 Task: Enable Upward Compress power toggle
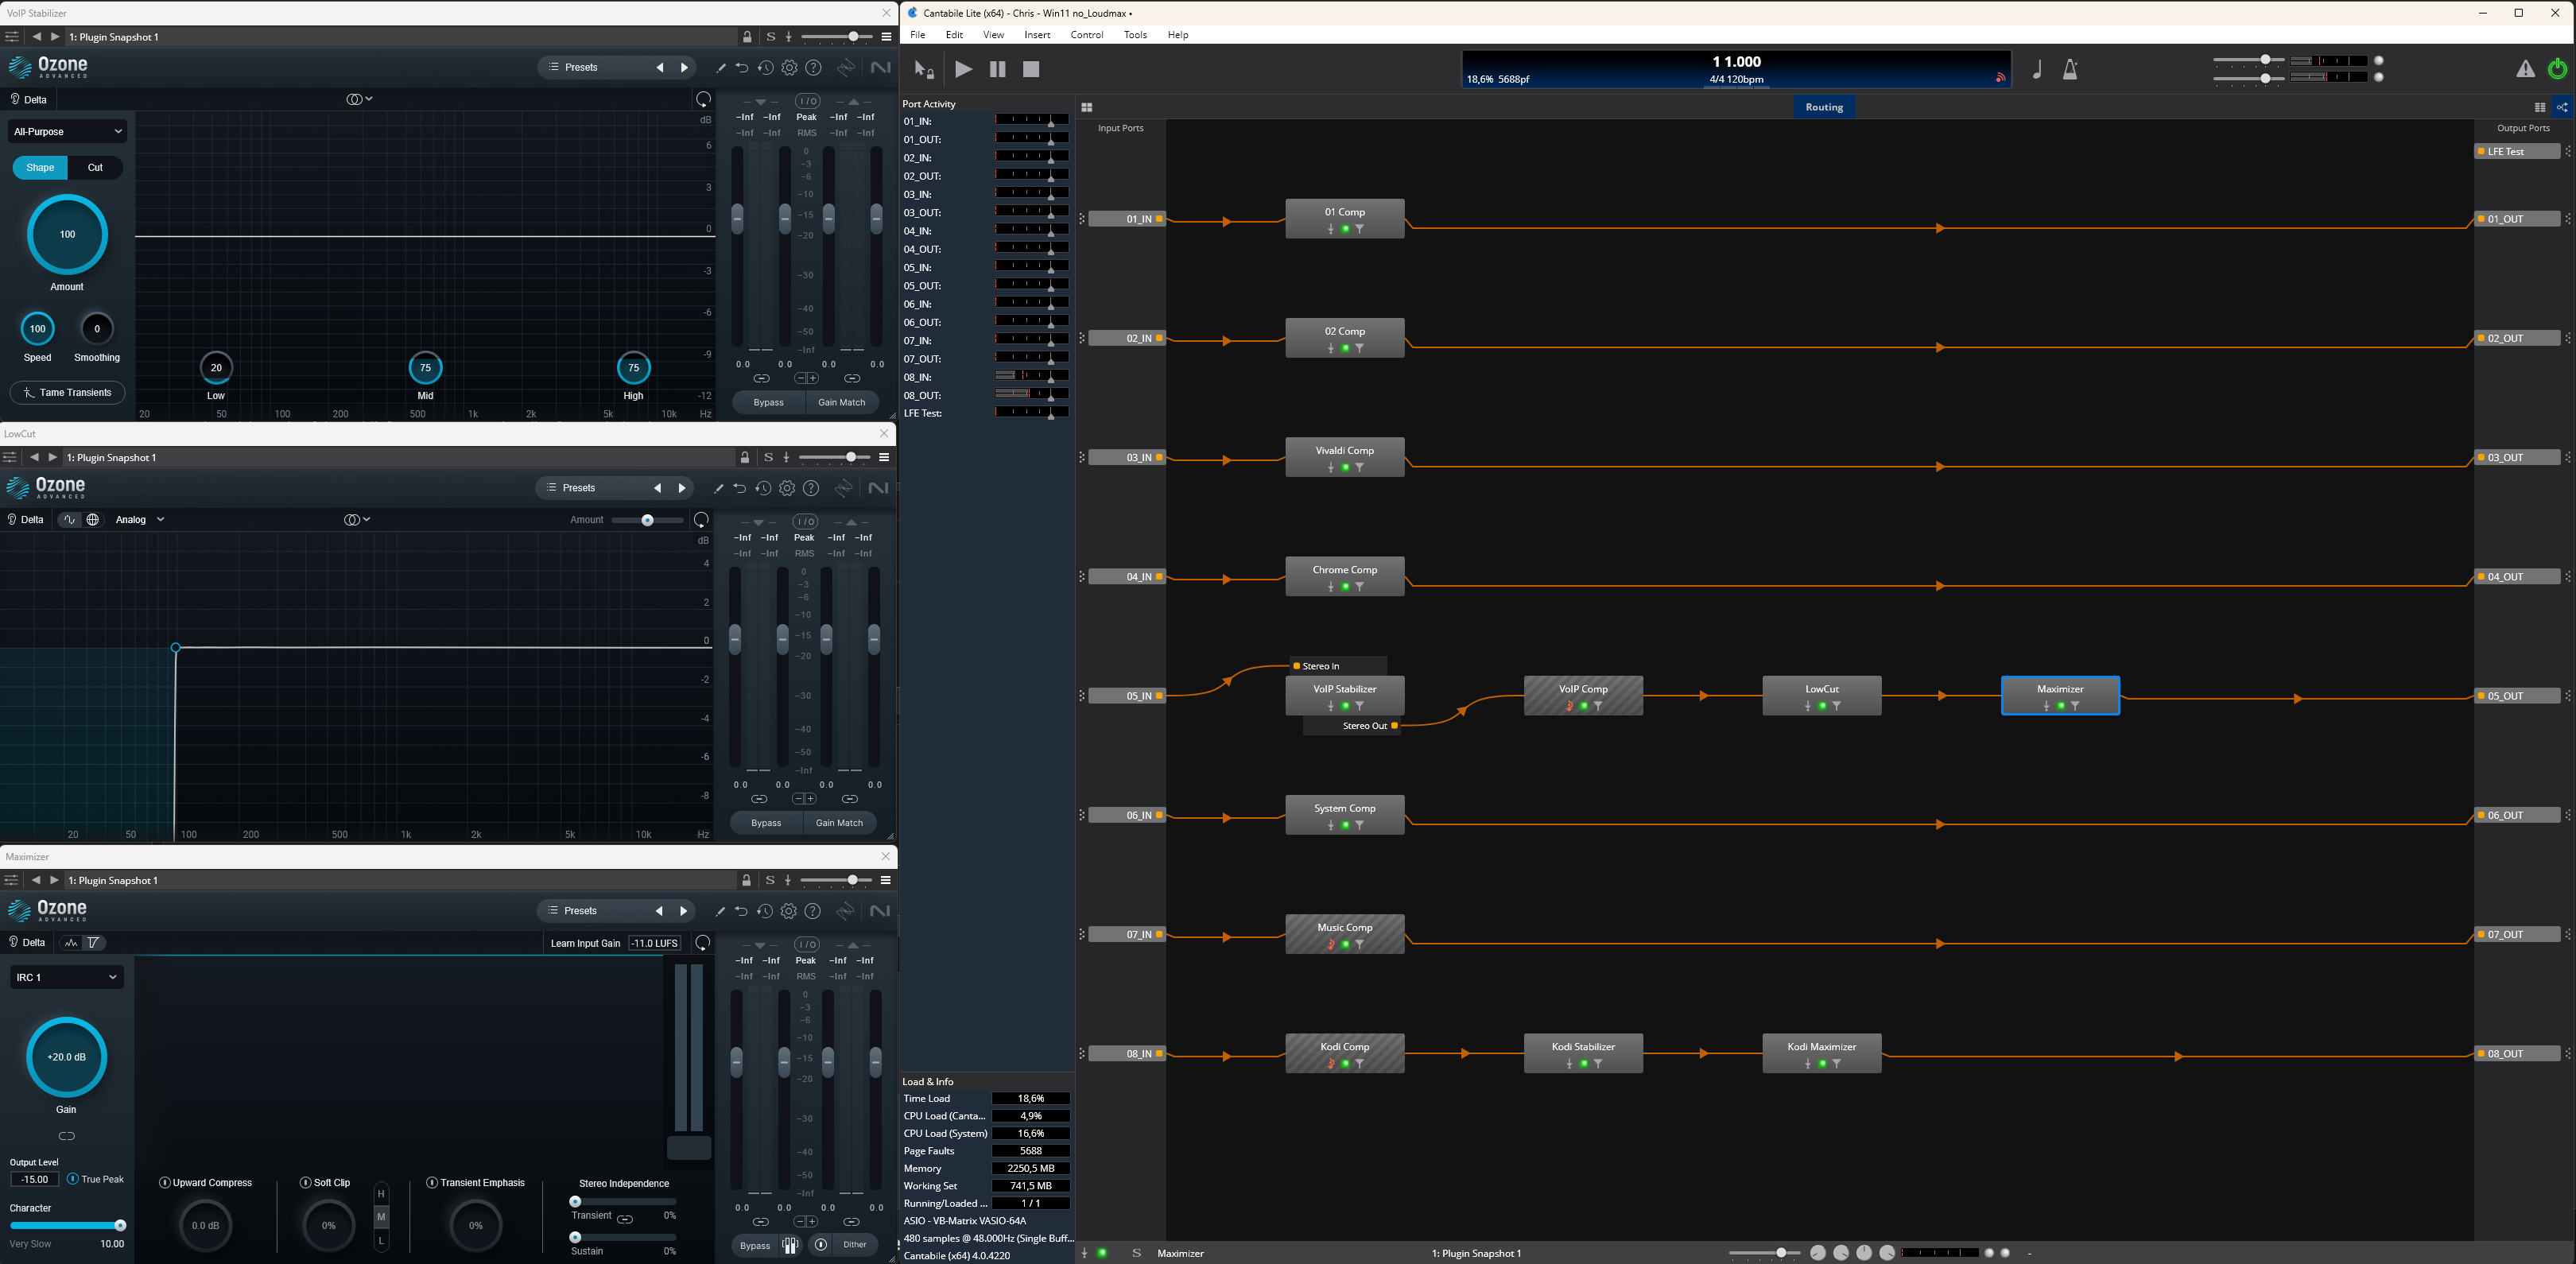(x=165, y=1182)
